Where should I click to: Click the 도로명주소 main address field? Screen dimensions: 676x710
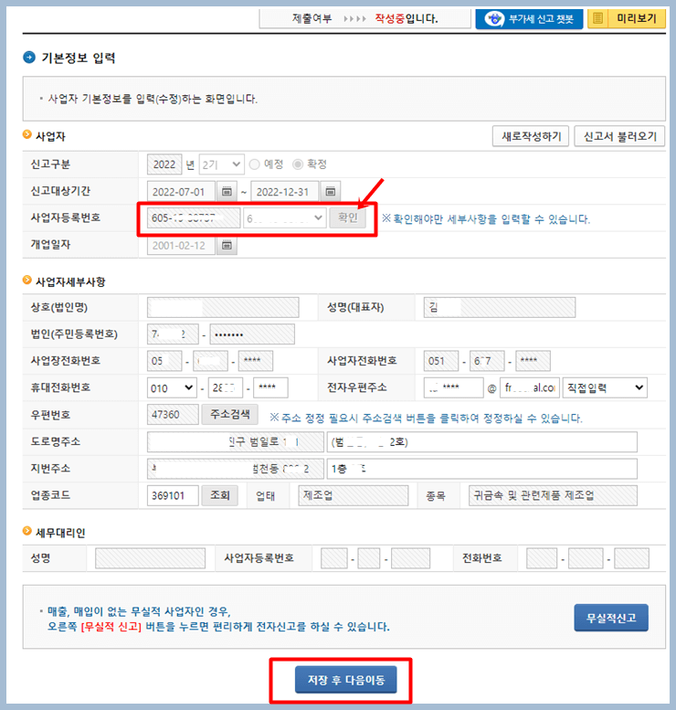point(236,442)
